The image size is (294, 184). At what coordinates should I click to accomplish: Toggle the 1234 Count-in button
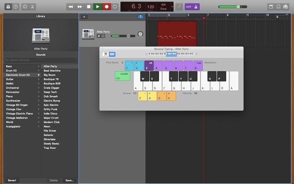tap(189, 7)
